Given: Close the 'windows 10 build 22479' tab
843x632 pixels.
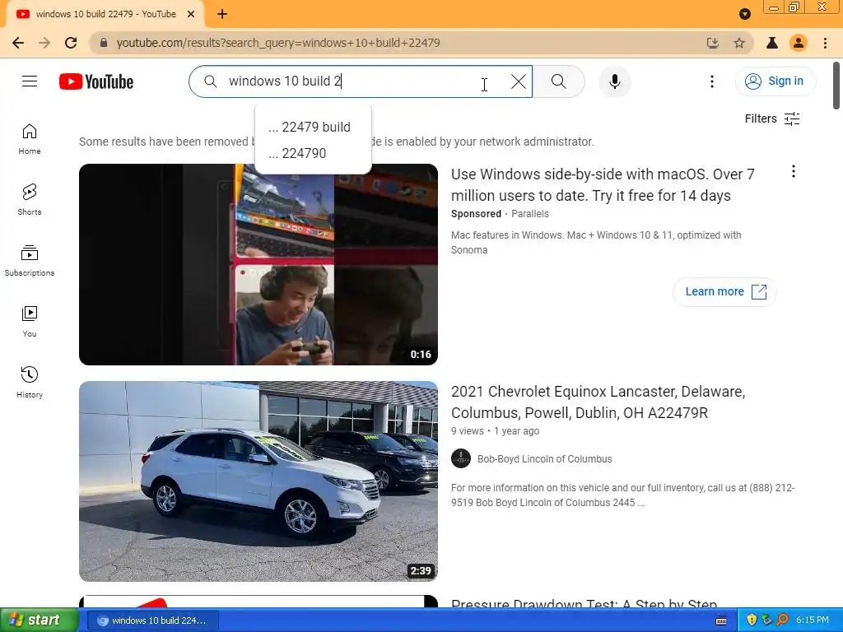Looking at the screenshot, I should tap(191, 14).
